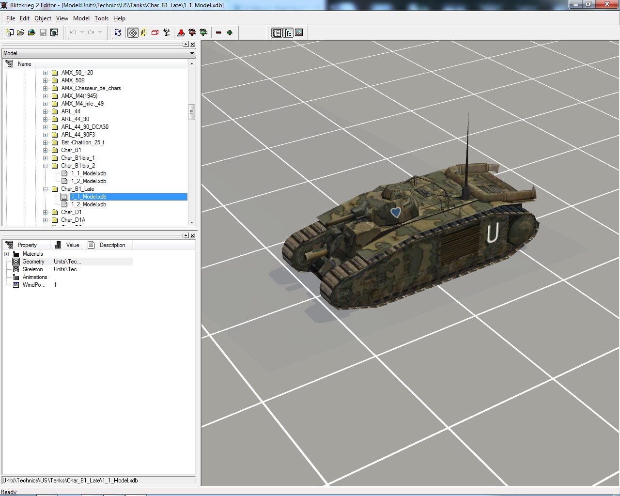Toggle the tree view panel button

click(288, 32)
